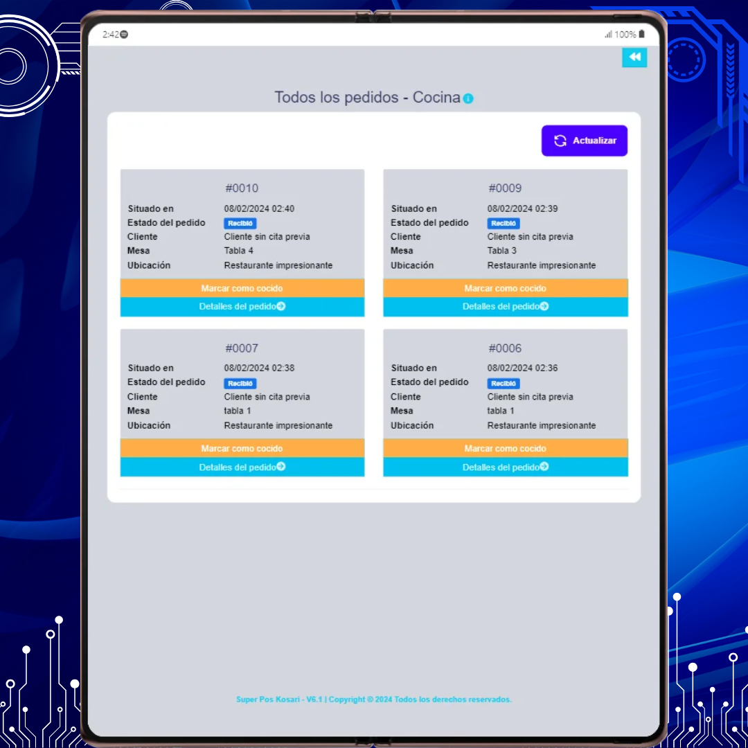Select the Recibió badge in order #0007
The height and width of the screenshot is (748, 748).
click(240, 384)
